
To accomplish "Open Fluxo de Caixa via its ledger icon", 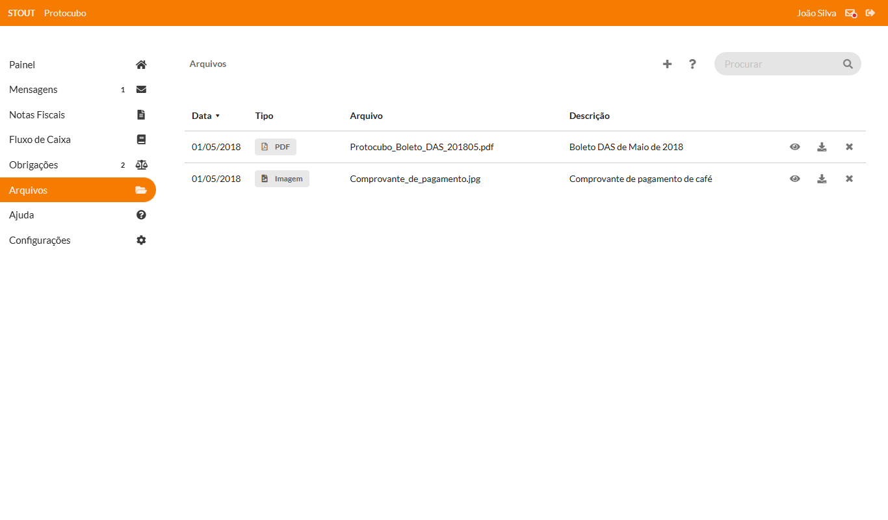I will (x=141, y=139).
